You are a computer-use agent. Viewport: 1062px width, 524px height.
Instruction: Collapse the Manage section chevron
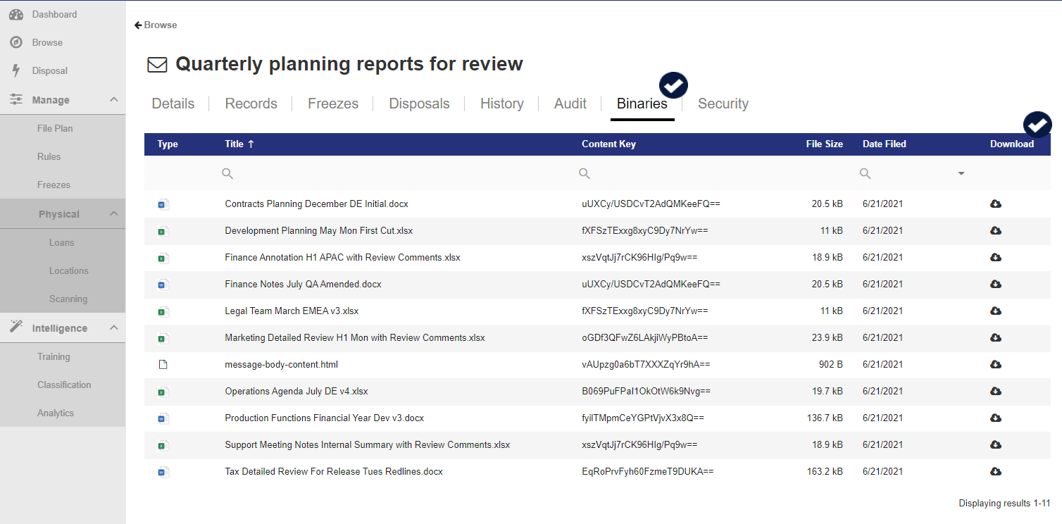[114, 100]
